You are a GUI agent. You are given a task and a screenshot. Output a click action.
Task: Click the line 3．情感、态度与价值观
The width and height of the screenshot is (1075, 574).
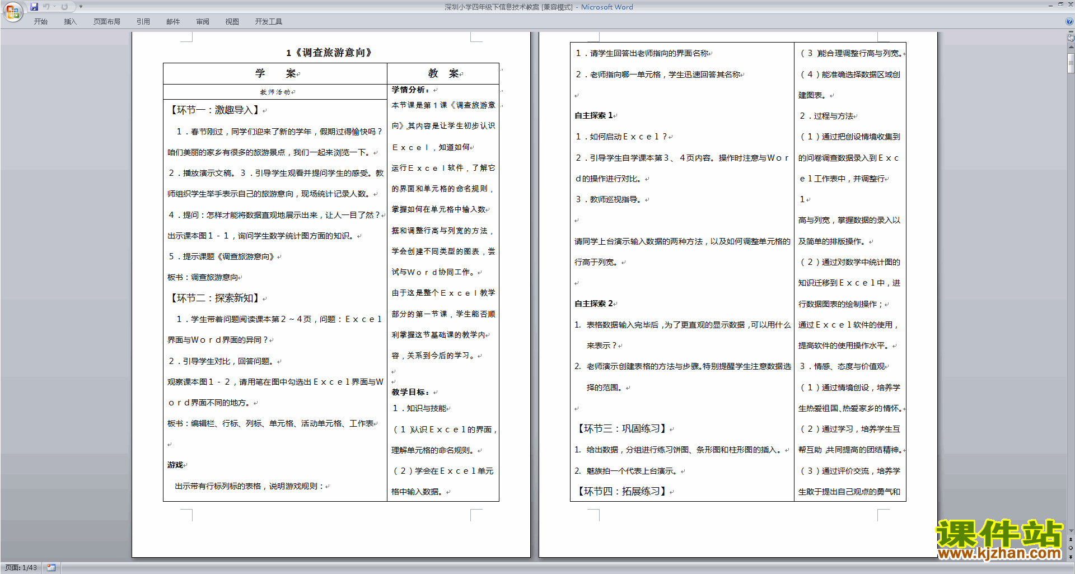[x=842, y=366]
